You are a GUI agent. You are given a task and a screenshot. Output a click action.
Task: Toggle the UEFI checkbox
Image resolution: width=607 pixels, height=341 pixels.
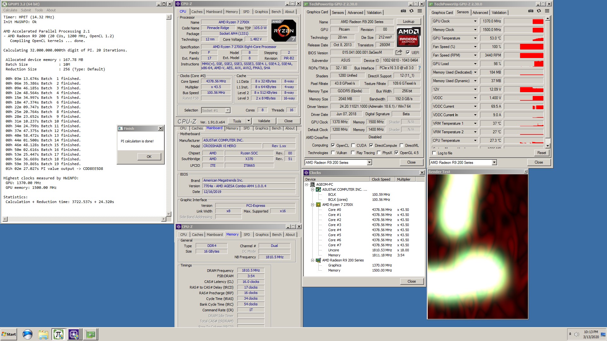point(408,53)
